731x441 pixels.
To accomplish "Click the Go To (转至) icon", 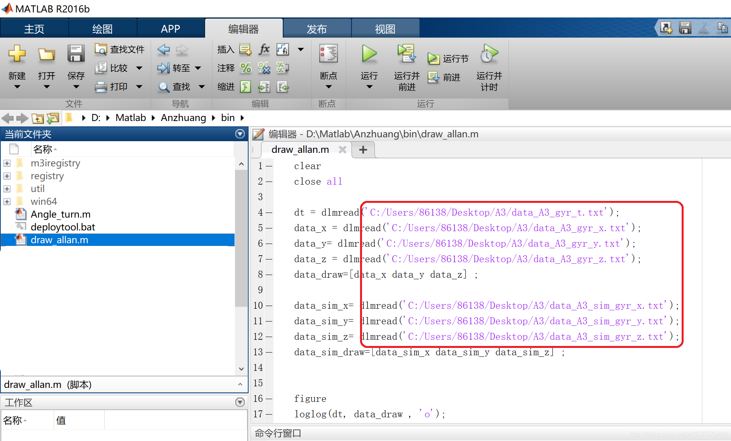I will pyautogui.click(x=164, y=68).
